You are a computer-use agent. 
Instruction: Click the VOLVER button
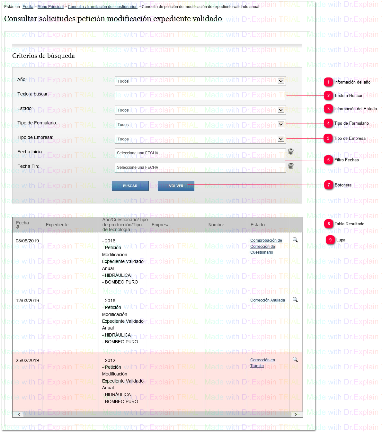[x=176, y=186]
